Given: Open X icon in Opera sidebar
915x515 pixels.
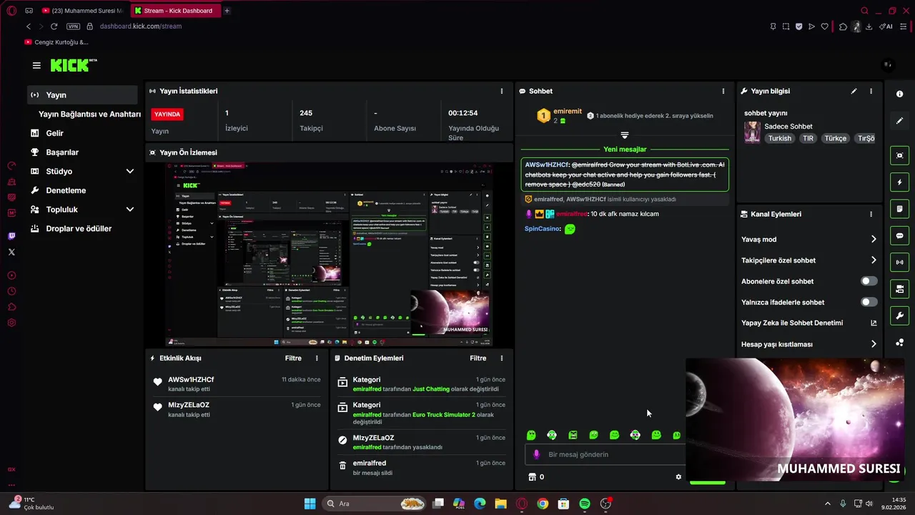Looking at the screenshot, I should pos(11,252).
